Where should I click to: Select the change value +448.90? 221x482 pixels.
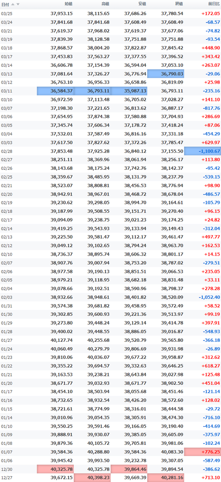pyautogui.click(x=210, y=48)
